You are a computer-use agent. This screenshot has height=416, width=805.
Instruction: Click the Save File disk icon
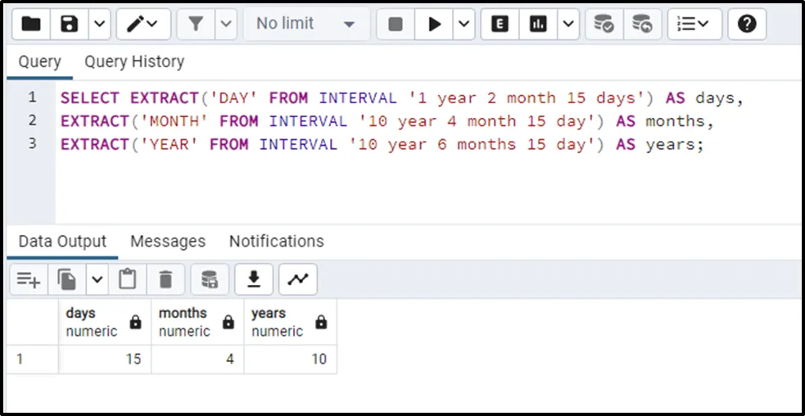(x=70, y=25)
